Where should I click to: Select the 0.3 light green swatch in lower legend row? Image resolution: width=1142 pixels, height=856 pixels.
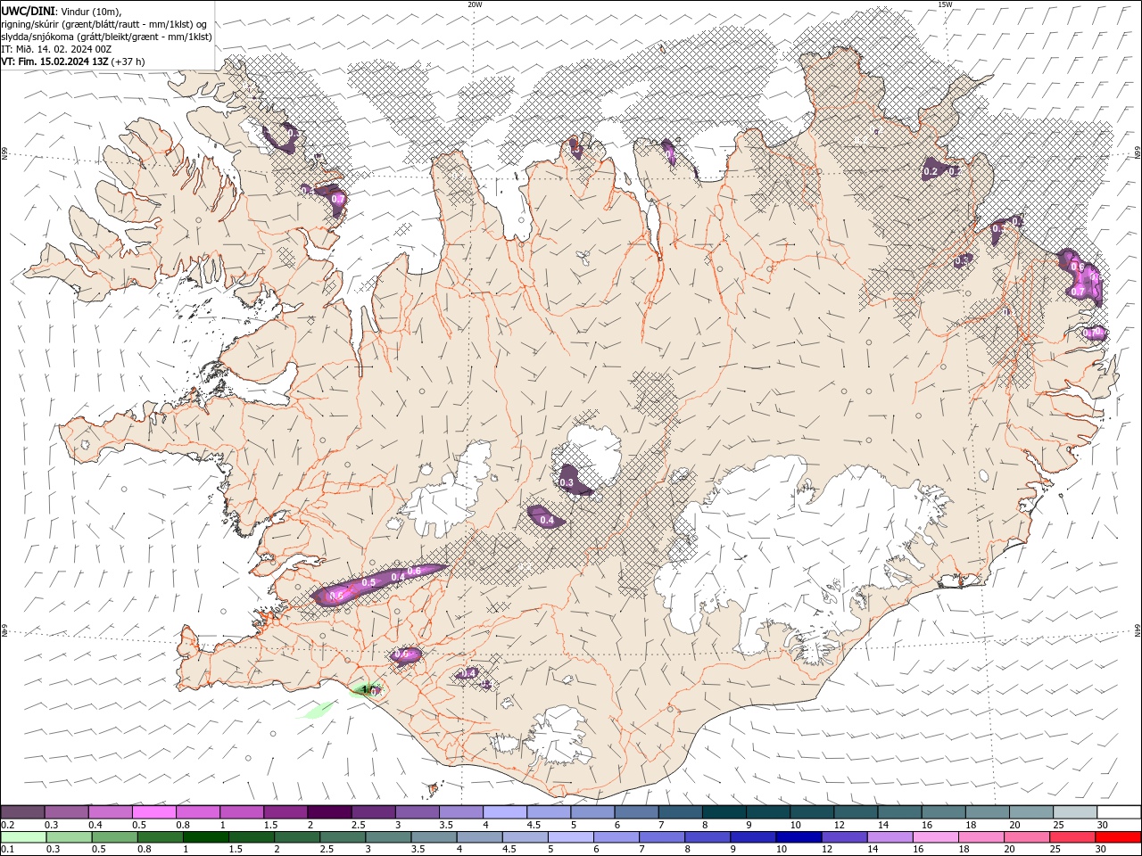[x=71, y=837]
